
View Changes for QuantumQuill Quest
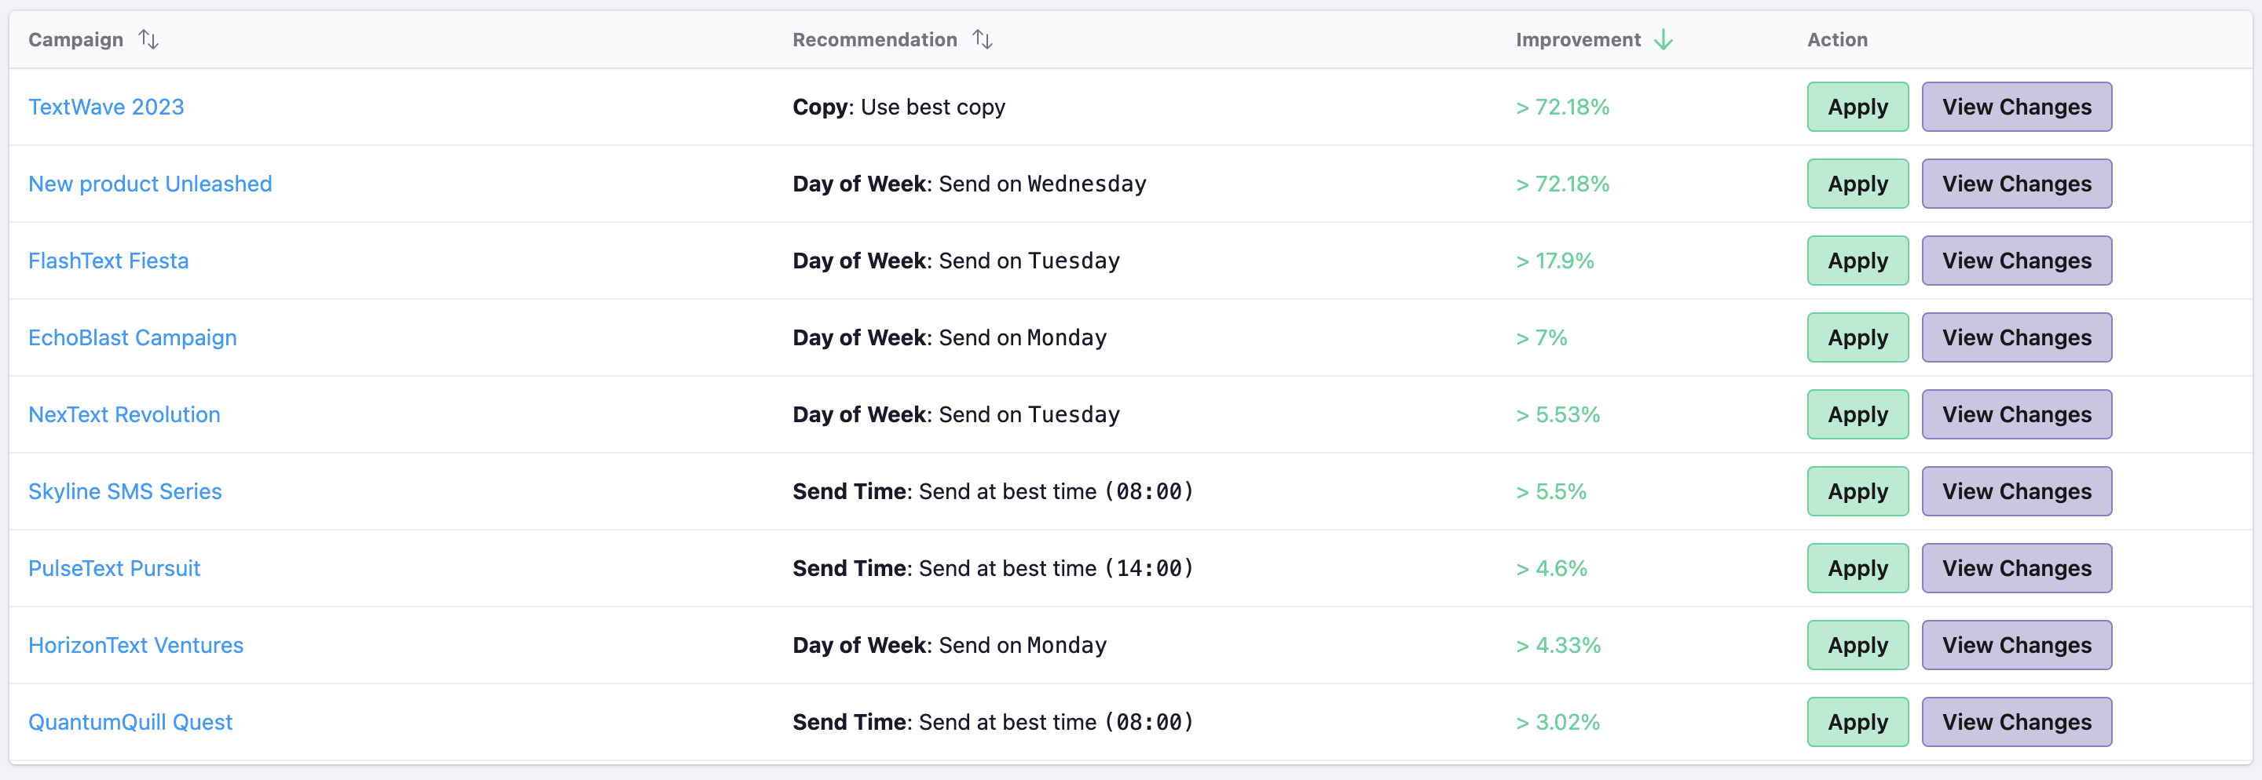tap(2016, 722)
